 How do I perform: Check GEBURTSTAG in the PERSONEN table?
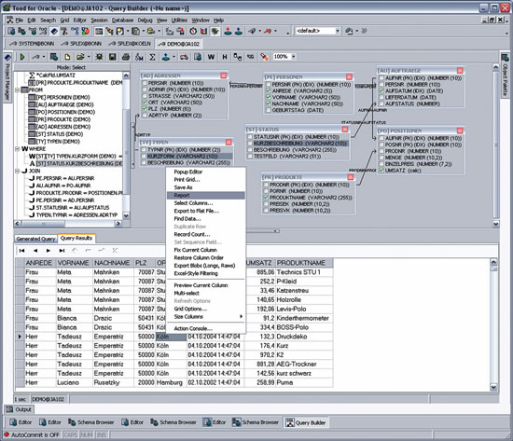click(x=269, y=110)
